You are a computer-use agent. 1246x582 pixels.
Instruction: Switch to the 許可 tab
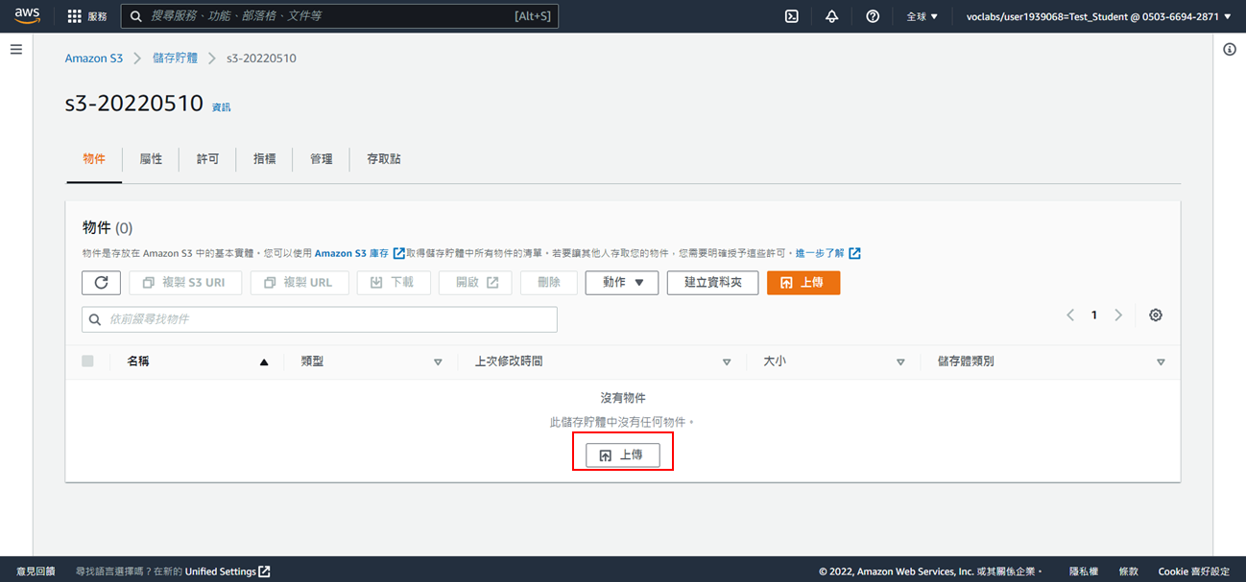207,159
